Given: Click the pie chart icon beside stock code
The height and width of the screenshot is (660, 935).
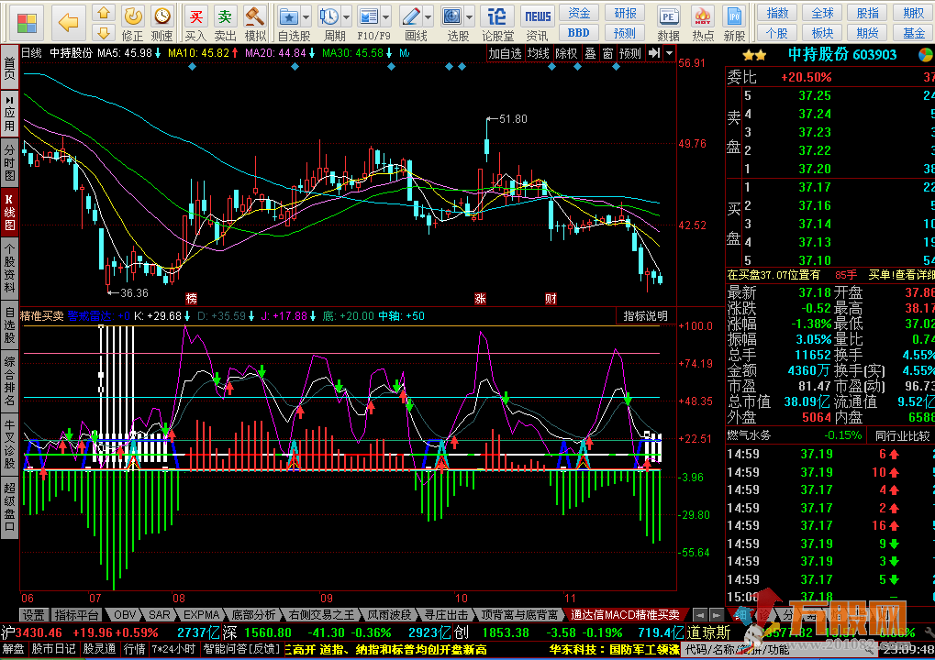Looking at the screenshot, I should [x=926, y=55].
